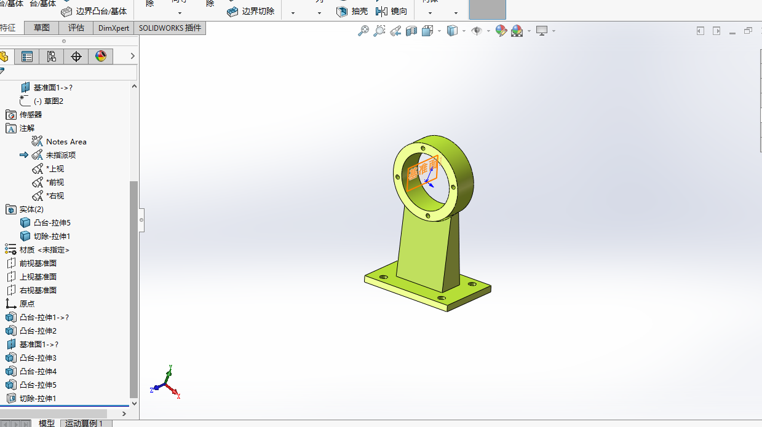Open the ConfigurationManager panel tab
This screenshot has height=427, width=762.
[x=52, y=57]
